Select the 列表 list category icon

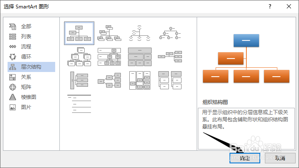point(13,37)
